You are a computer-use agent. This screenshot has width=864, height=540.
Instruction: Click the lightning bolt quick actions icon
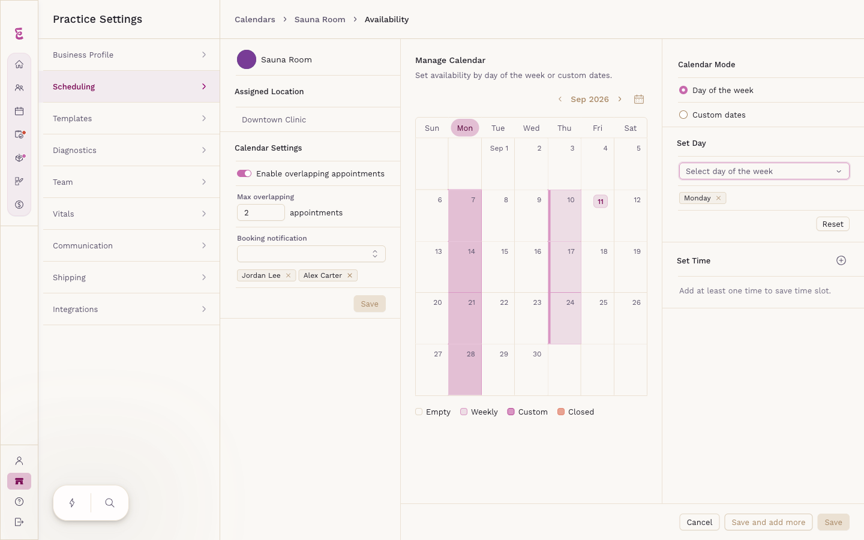(72, 503)
